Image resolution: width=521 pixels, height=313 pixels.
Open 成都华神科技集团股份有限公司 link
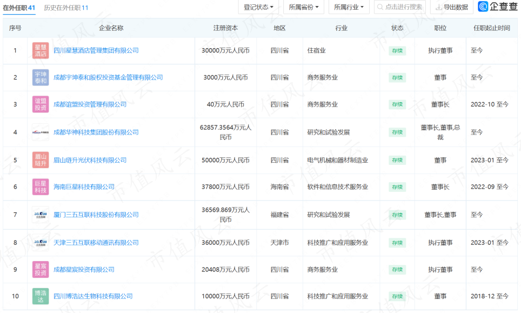(96, 132)
